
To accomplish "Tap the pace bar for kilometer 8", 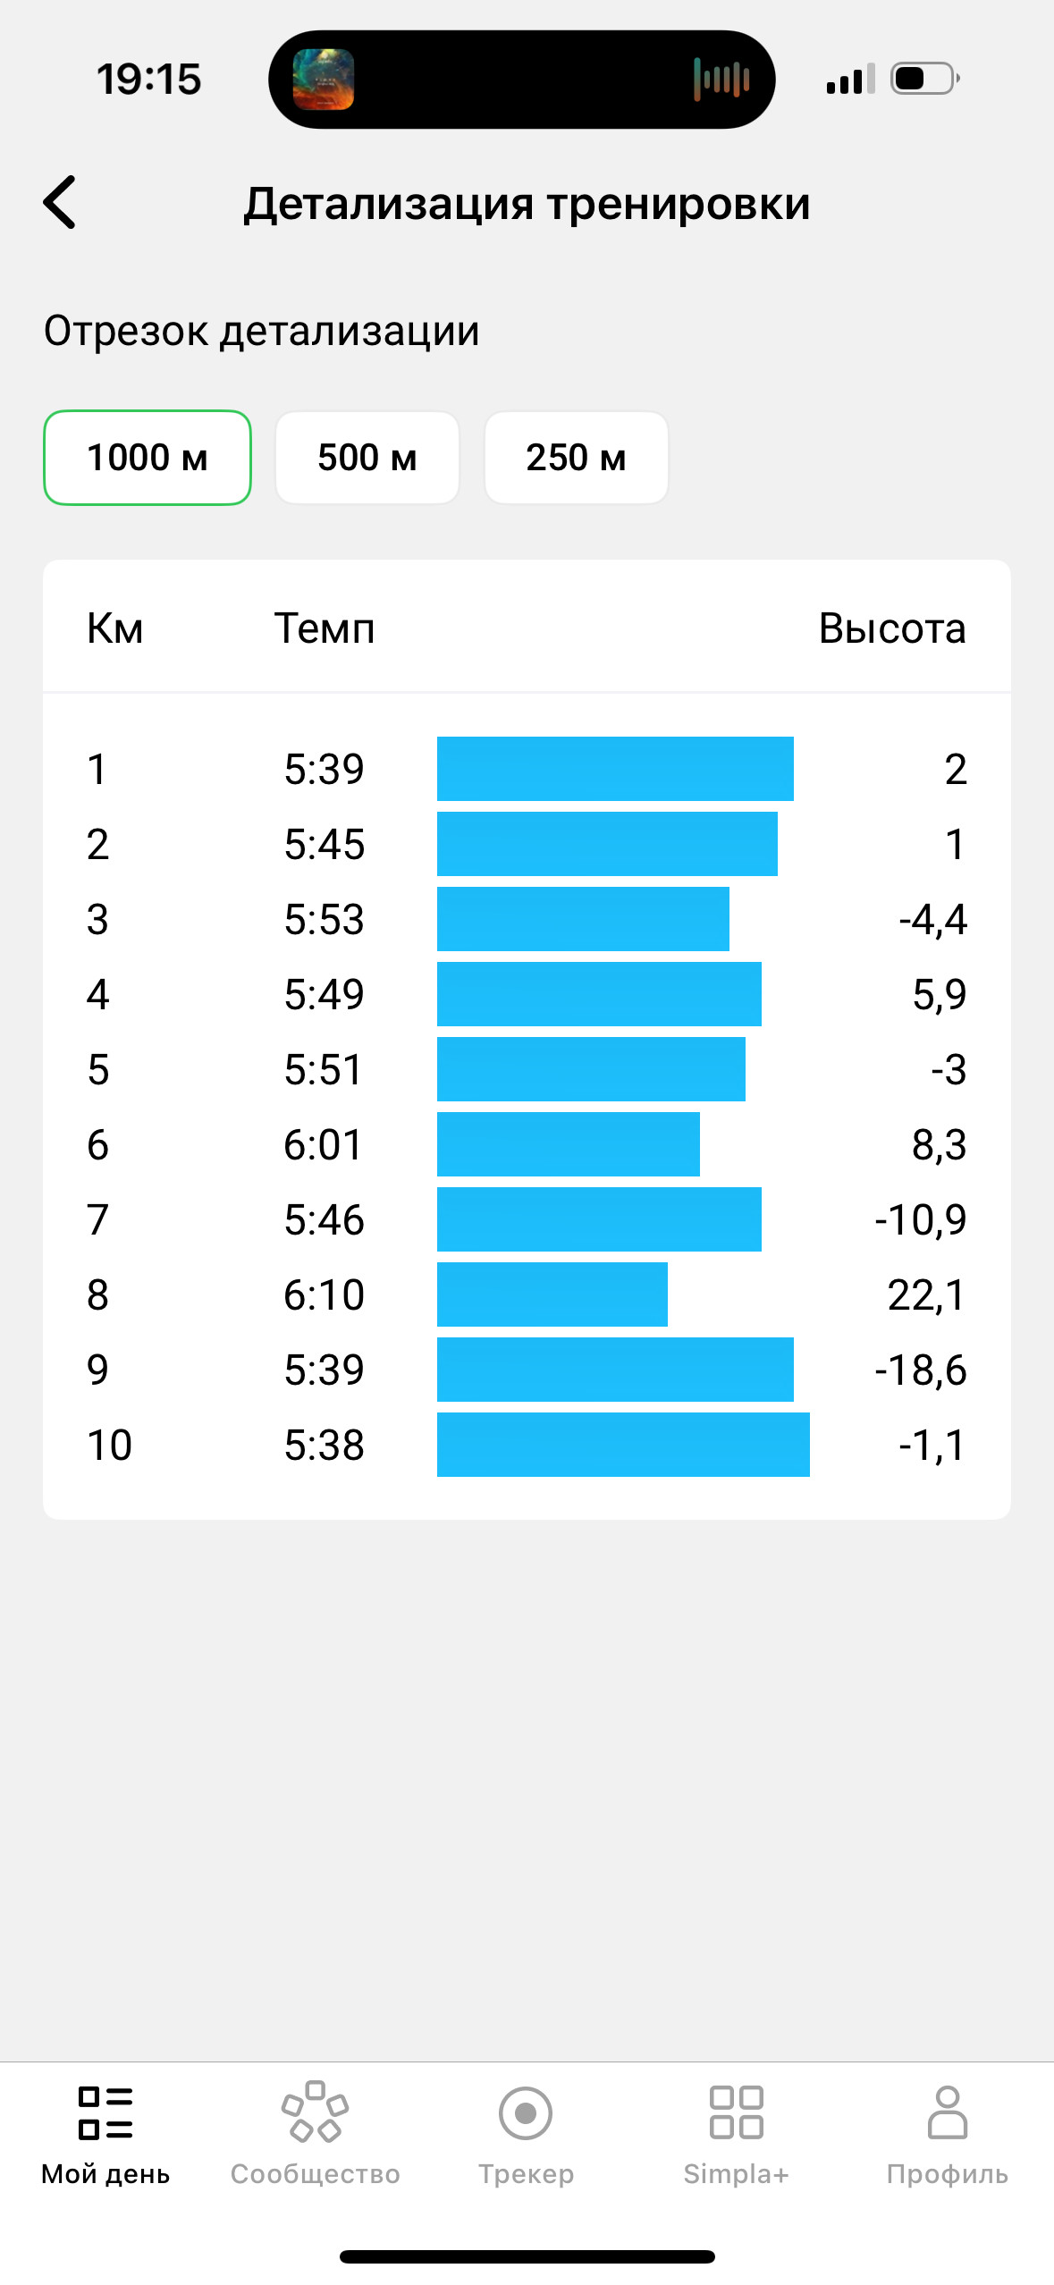I will (x=552, y=1294).
